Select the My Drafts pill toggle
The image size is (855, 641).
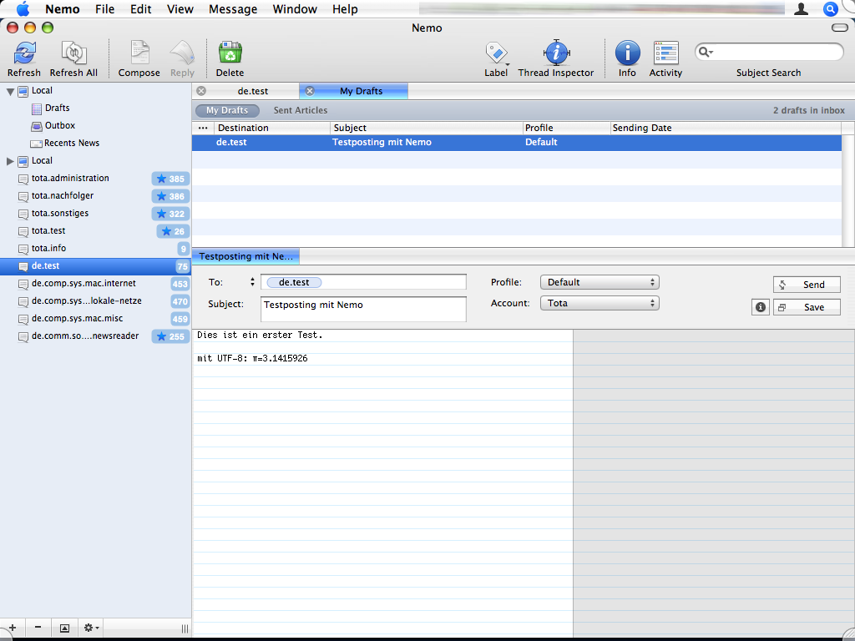pyautogui.click(x=227, y=110)
